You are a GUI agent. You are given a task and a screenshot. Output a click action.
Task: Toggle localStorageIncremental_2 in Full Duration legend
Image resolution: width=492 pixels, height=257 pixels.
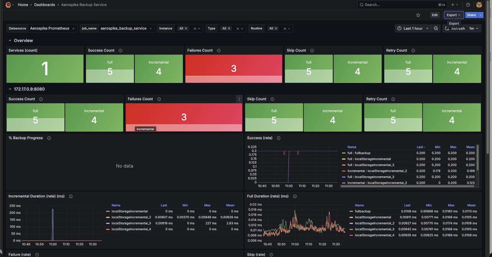375,224
